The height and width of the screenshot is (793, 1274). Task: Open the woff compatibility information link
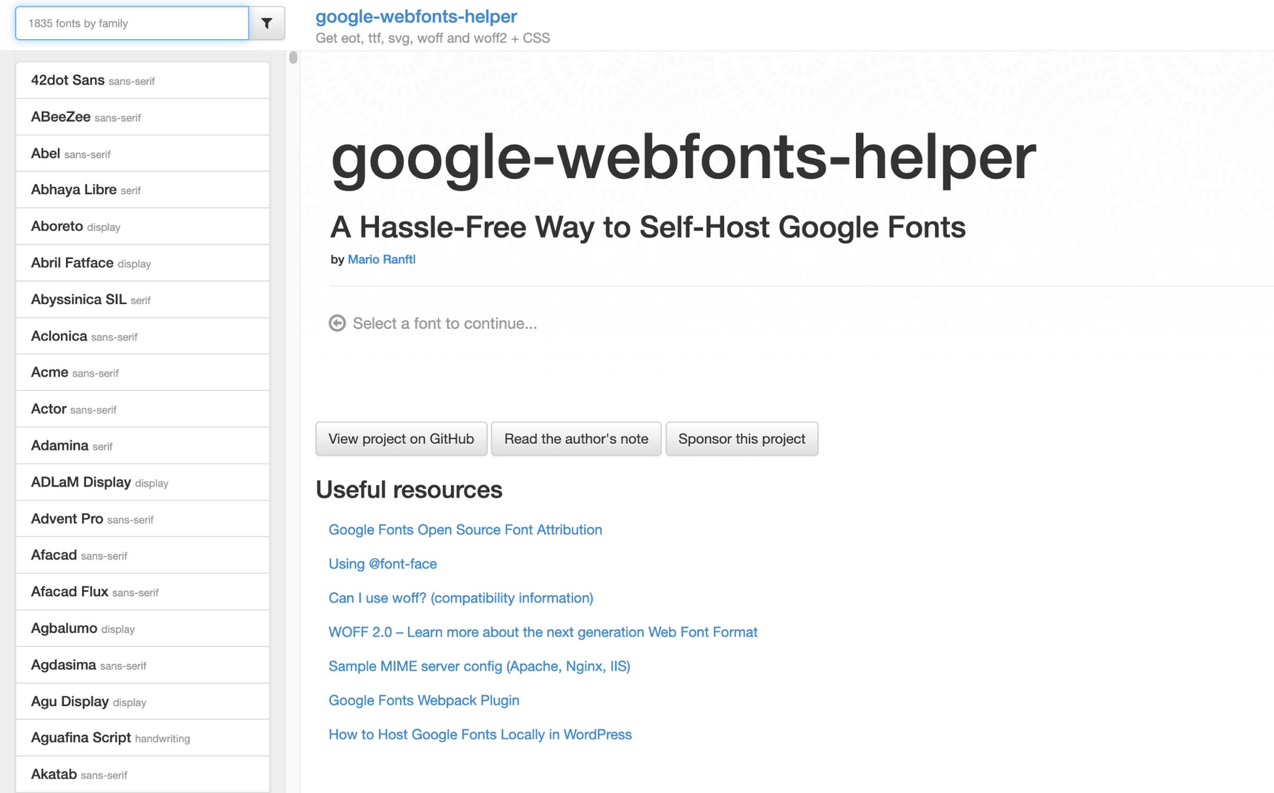(461, 598)
